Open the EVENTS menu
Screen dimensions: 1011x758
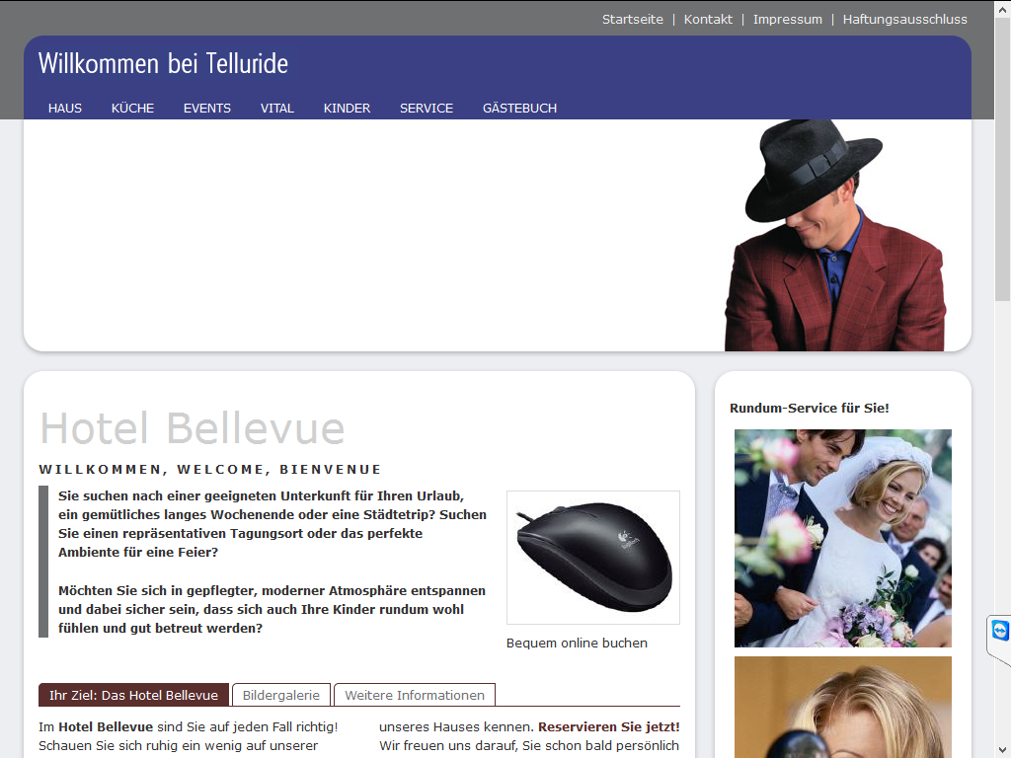207,109
